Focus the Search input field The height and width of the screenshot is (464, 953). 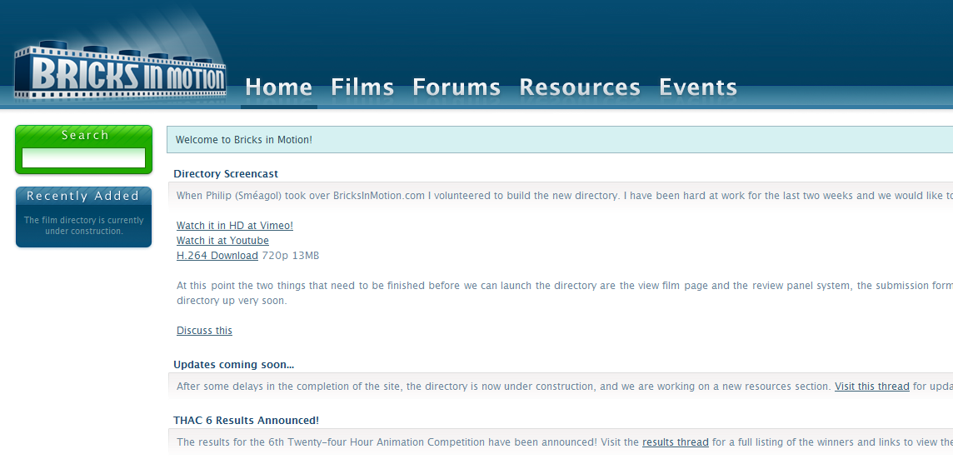click(84, 158)
